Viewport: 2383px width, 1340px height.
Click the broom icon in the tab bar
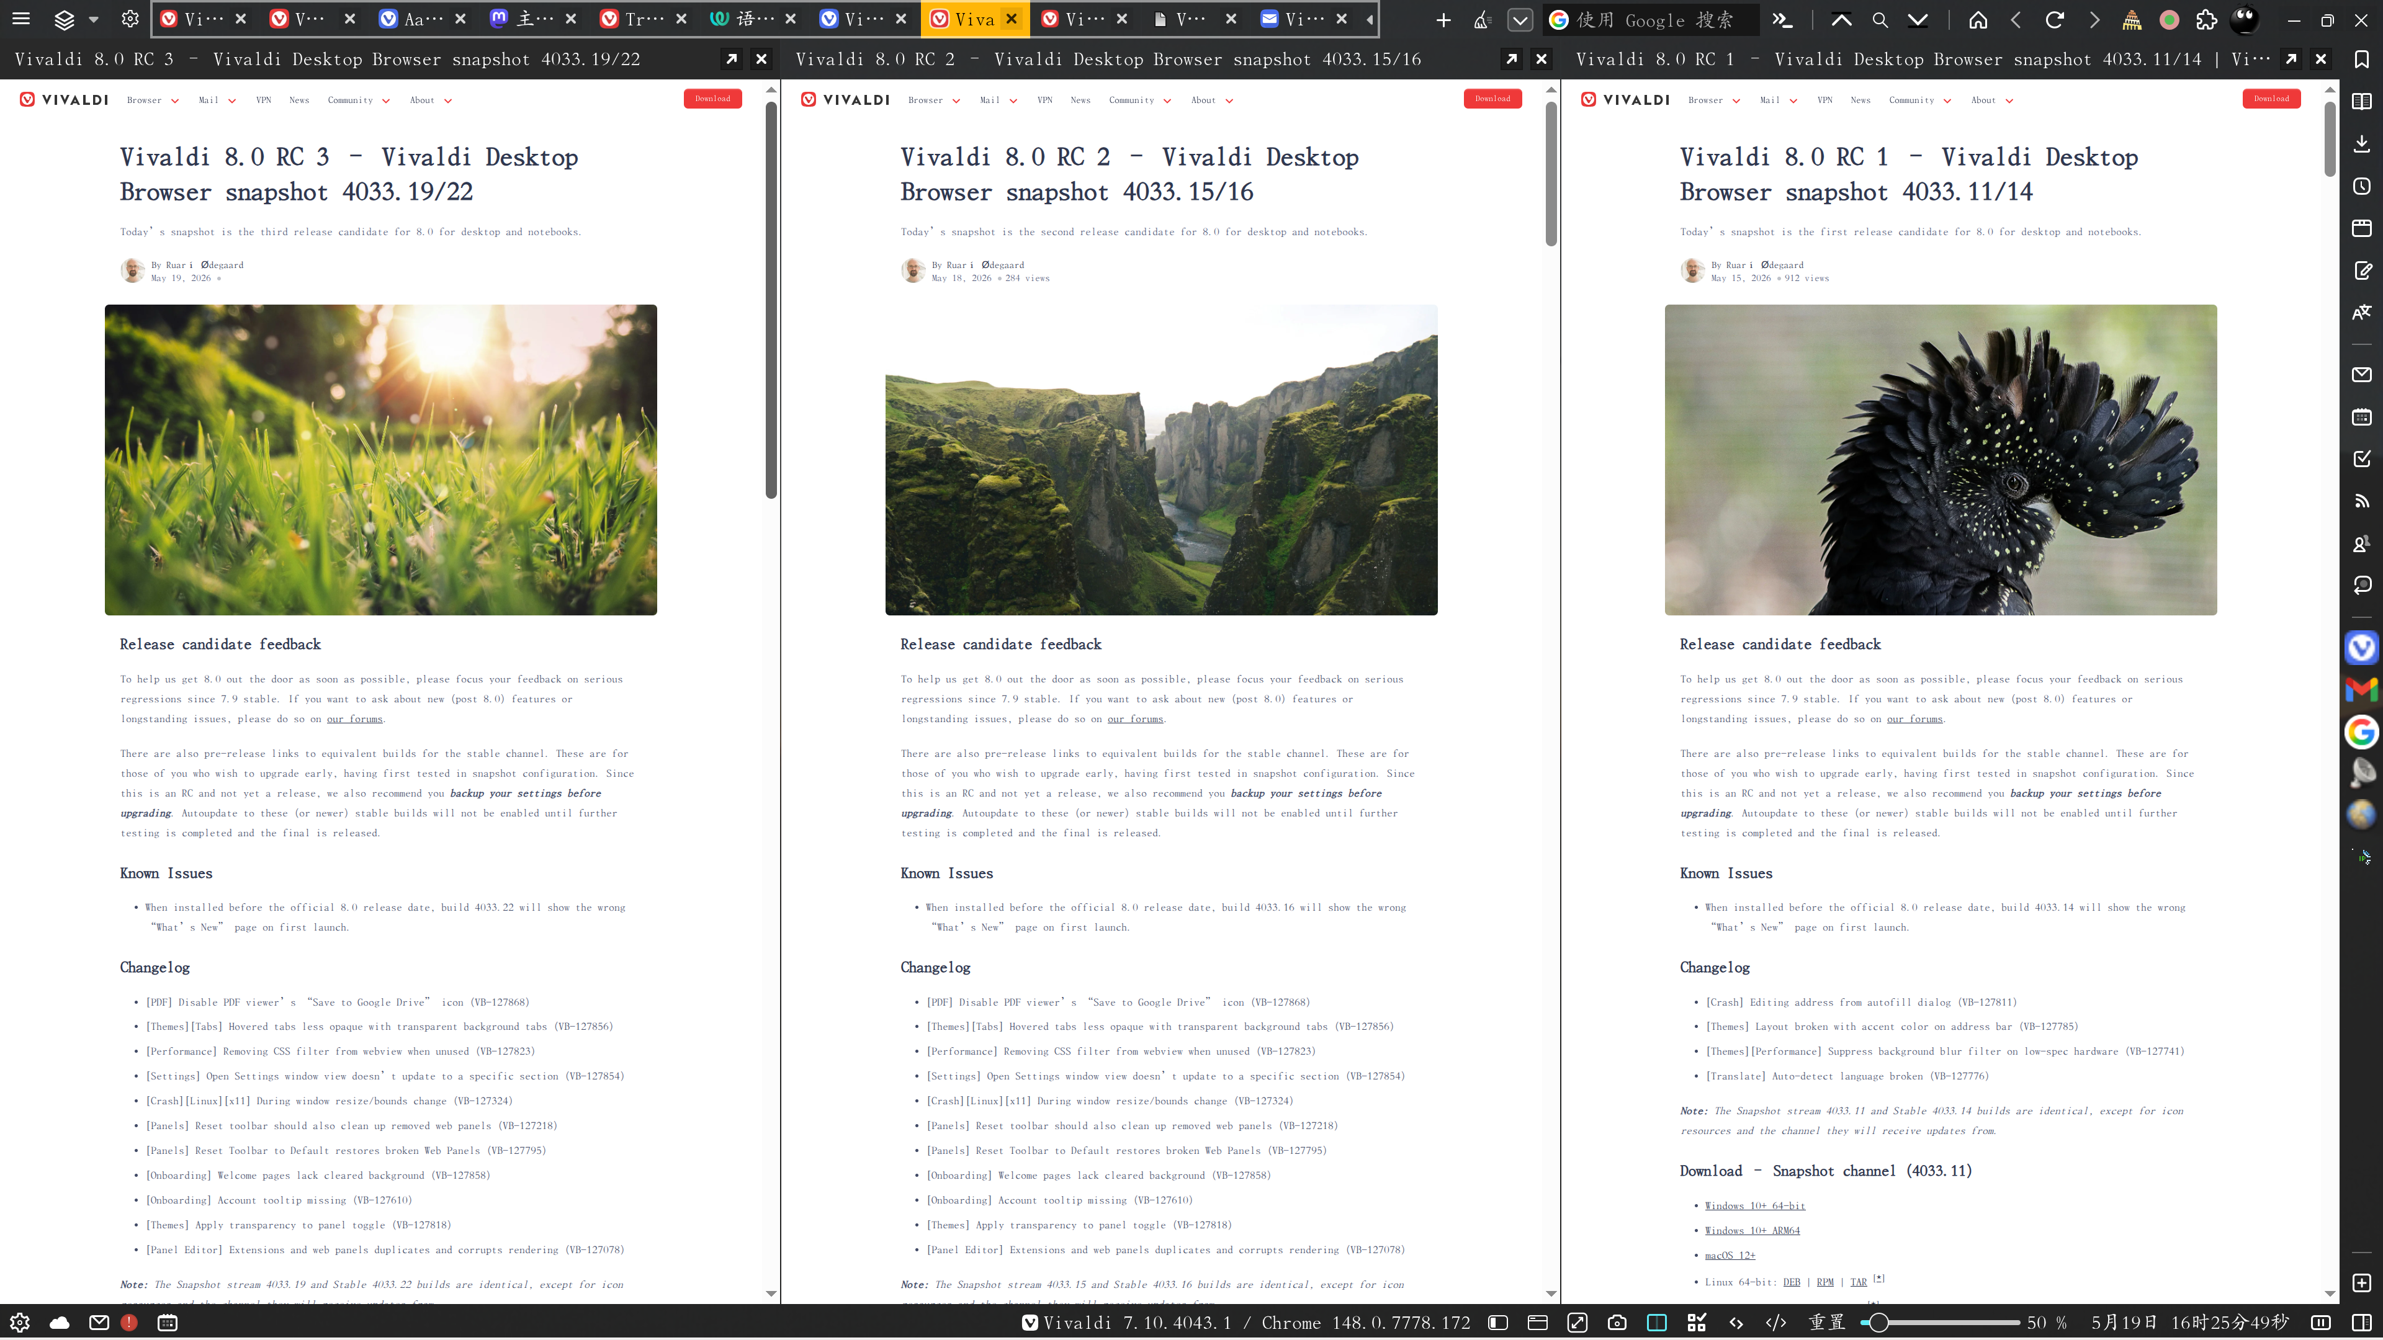pos(1482,19)
